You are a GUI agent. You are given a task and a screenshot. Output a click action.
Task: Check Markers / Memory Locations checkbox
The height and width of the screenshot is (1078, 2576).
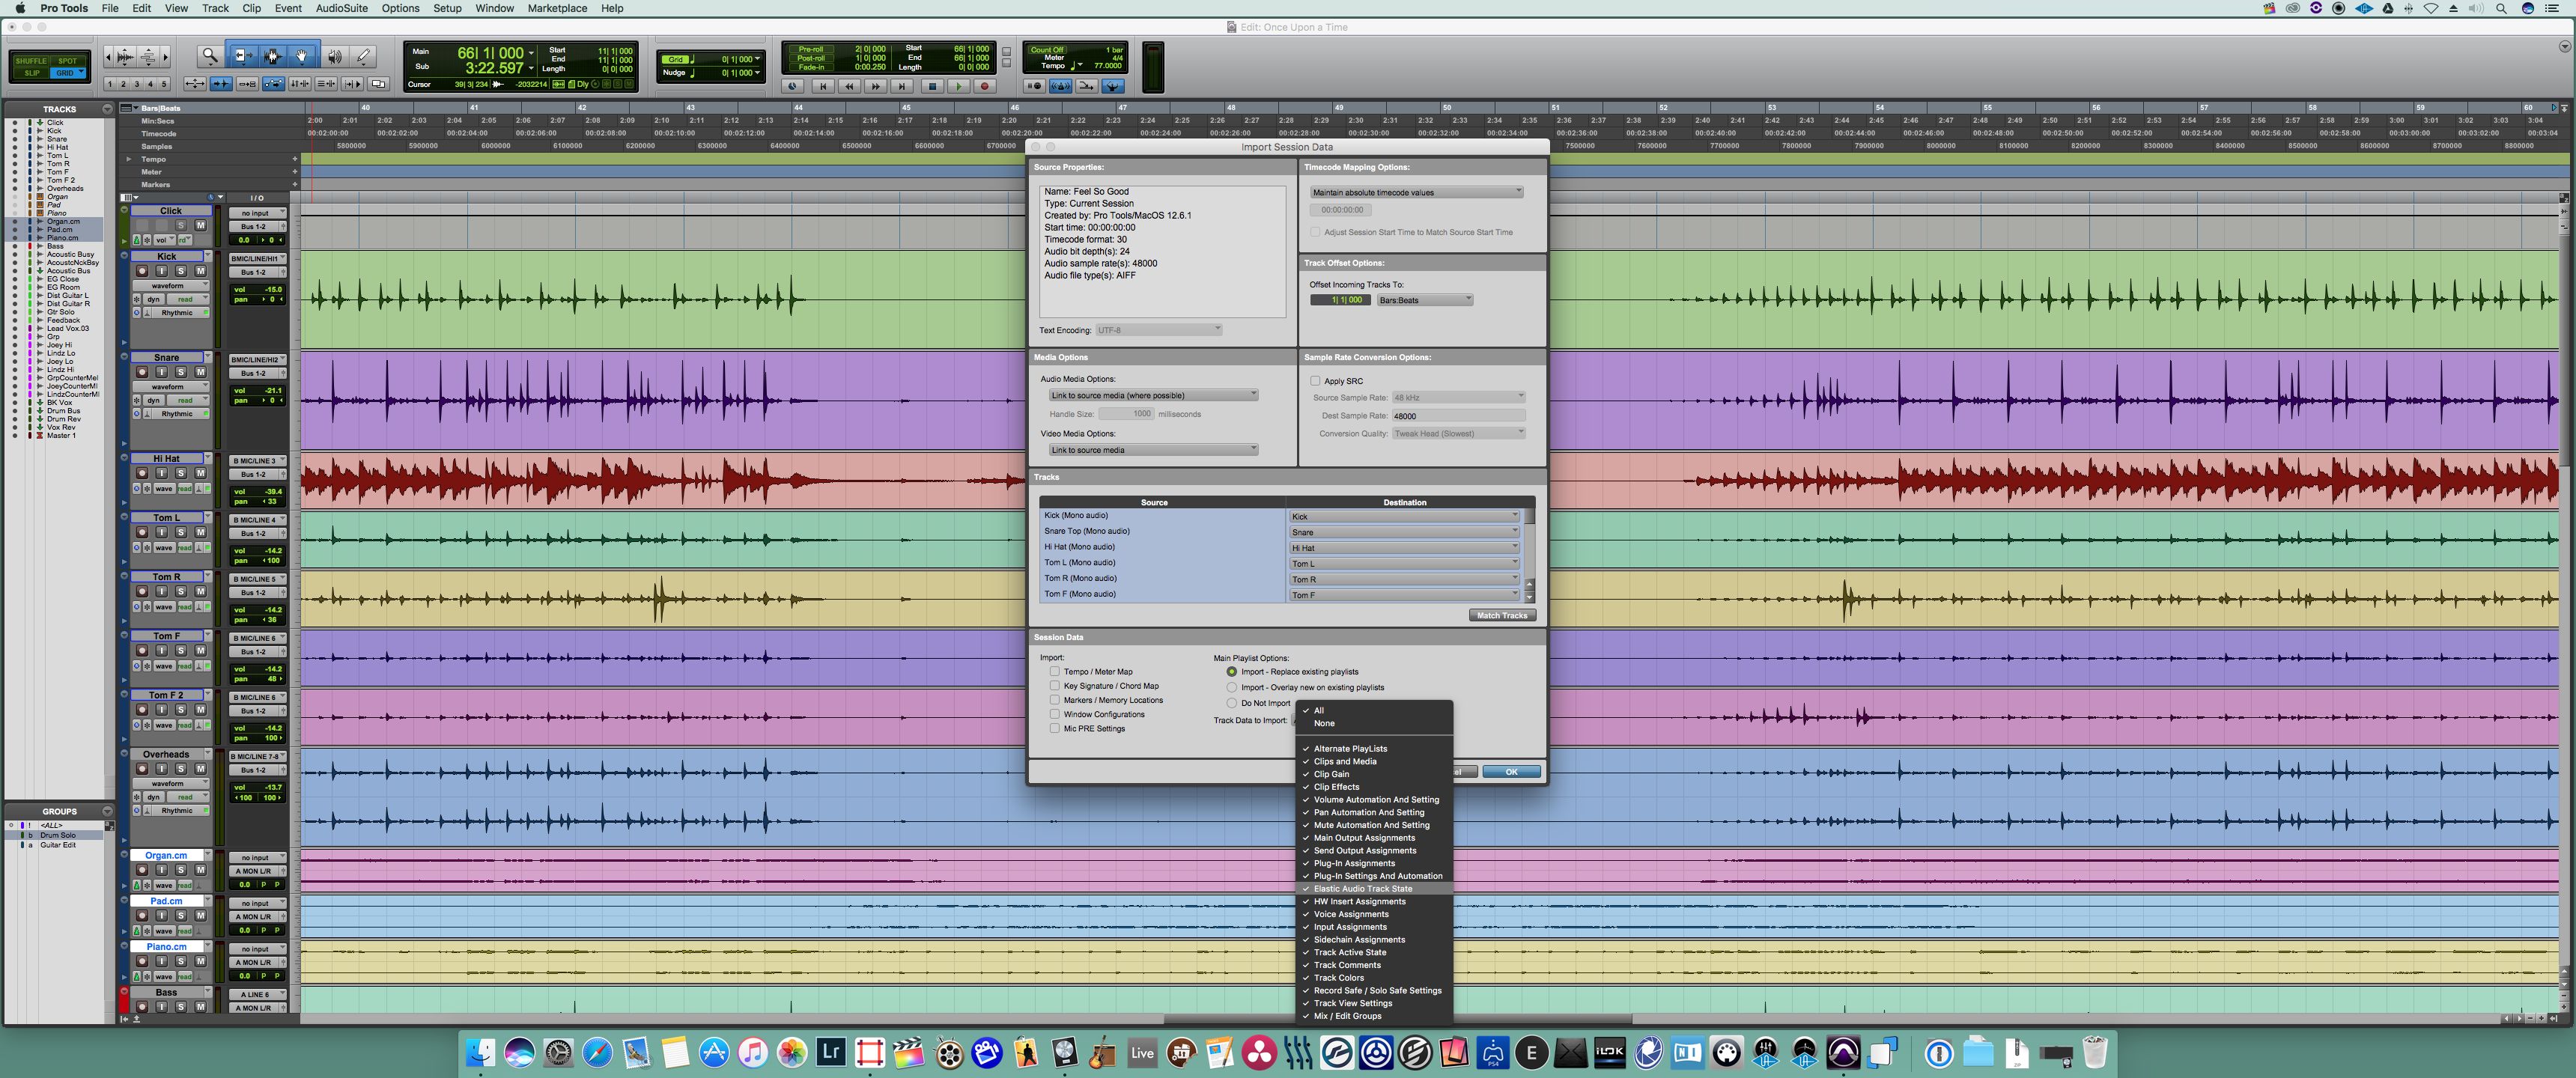tap(1055, 700)
